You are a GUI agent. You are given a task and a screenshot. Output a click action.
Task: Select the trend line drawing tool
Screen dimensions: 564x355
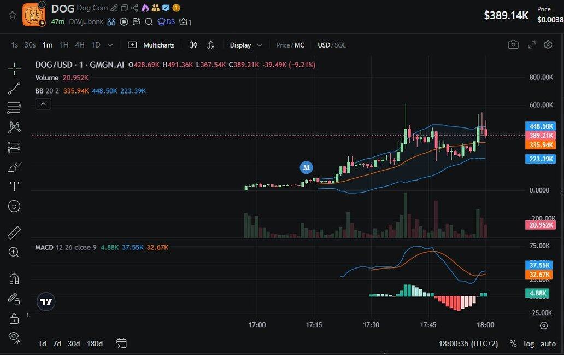click(x=14, y=88)
